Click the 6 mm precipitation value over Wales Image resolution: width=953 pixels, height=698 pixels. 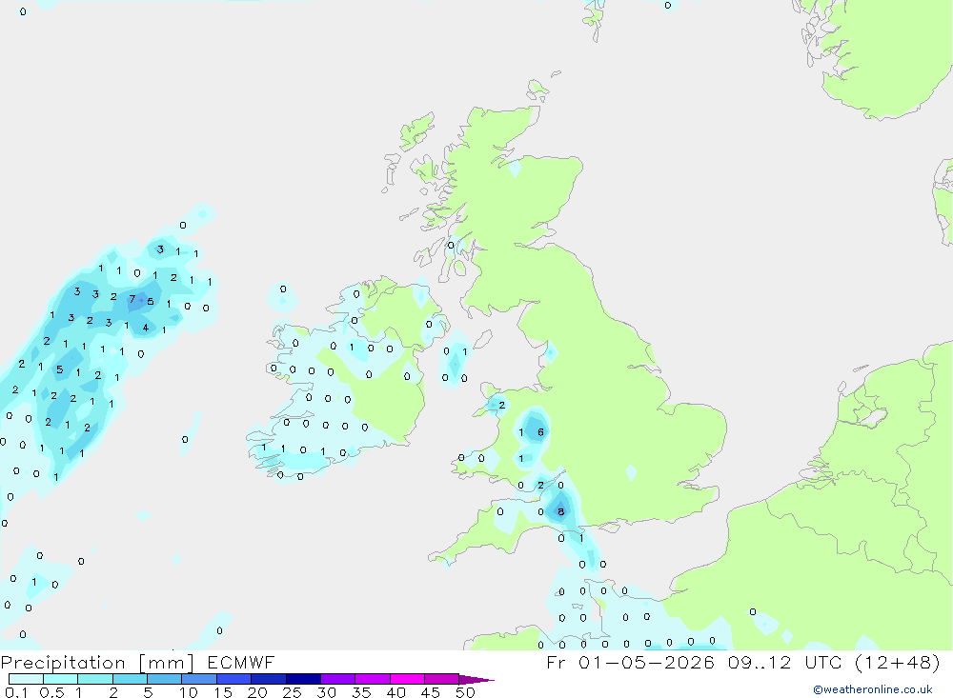point(540,432)
